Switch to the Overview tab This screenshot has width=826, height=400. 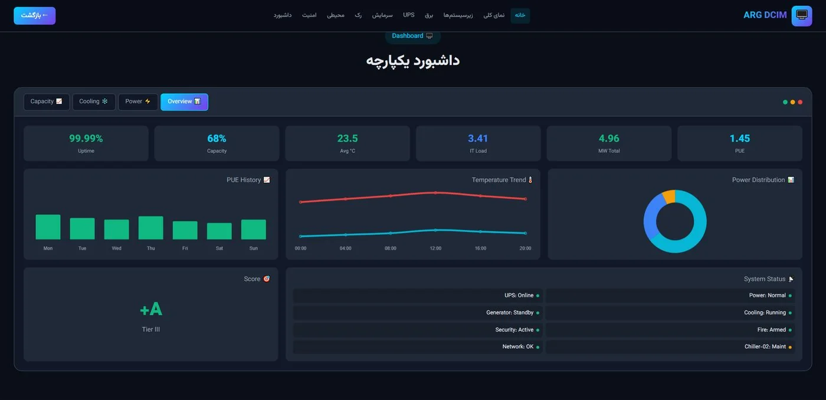pos(184,101)
